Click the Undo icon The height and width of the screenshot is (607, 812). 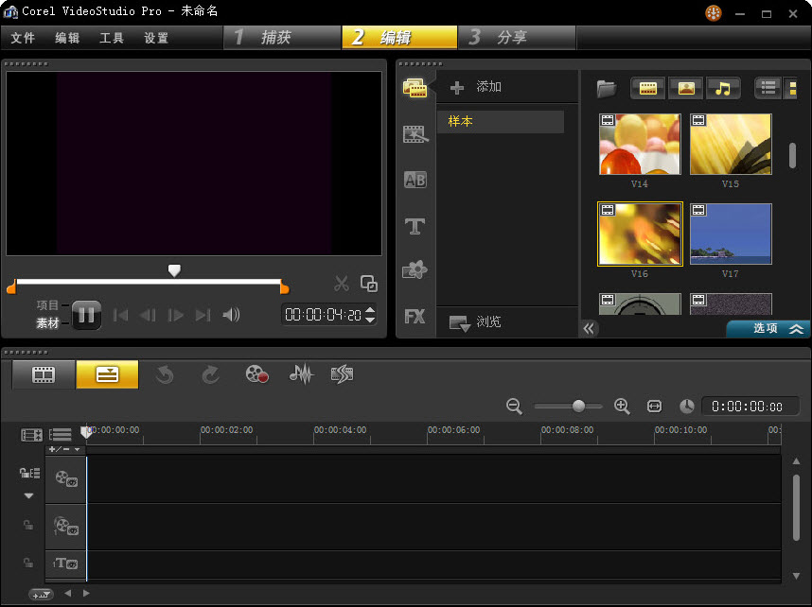point(165,374)
